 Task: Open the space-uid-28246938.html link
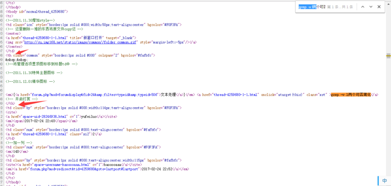(45, 116)
